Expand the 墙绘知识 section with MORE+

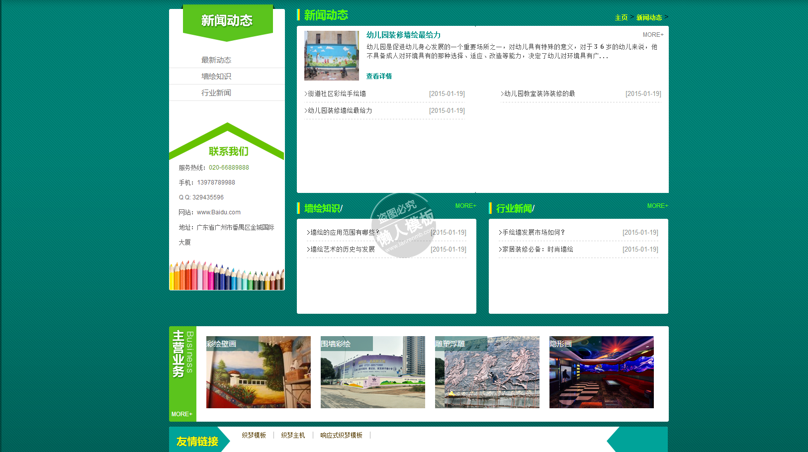pyautogui.click(x=465, y=206)
